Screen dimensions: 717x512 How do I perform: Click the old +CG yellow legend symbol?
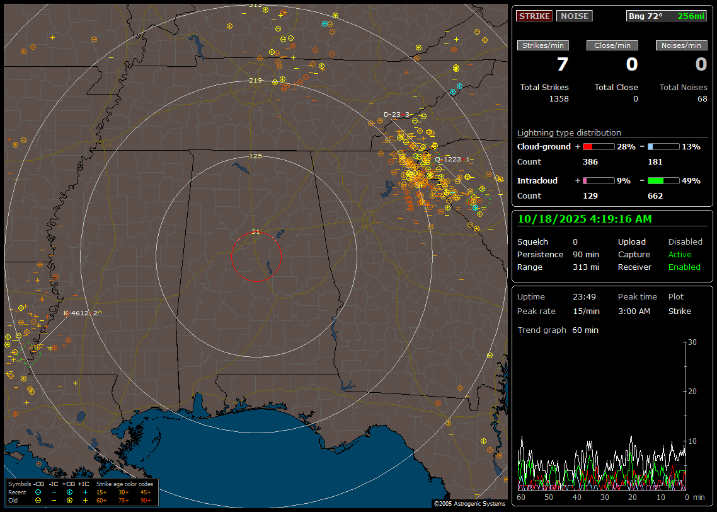(x=69, y=499)
